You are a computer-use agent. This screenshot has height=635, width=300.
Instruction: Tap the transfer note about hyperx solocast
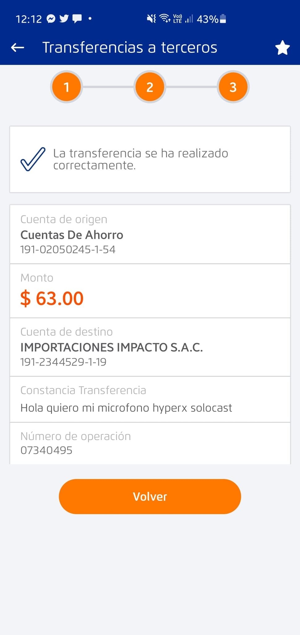click(x=126, y=408)
